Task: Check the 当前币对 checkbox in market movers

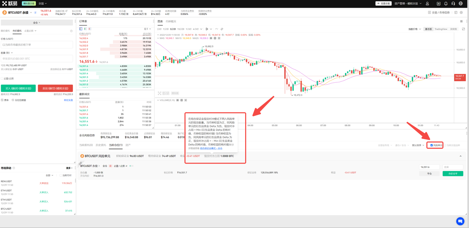Action: point(61,175)
